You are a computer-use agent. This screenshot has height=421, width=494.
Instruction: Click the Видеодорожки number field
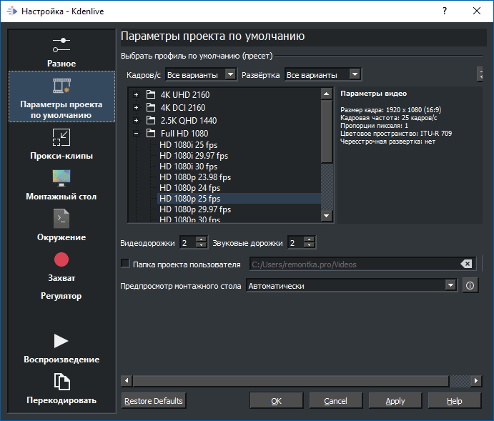pyautogui.click(x=188, y=243)
